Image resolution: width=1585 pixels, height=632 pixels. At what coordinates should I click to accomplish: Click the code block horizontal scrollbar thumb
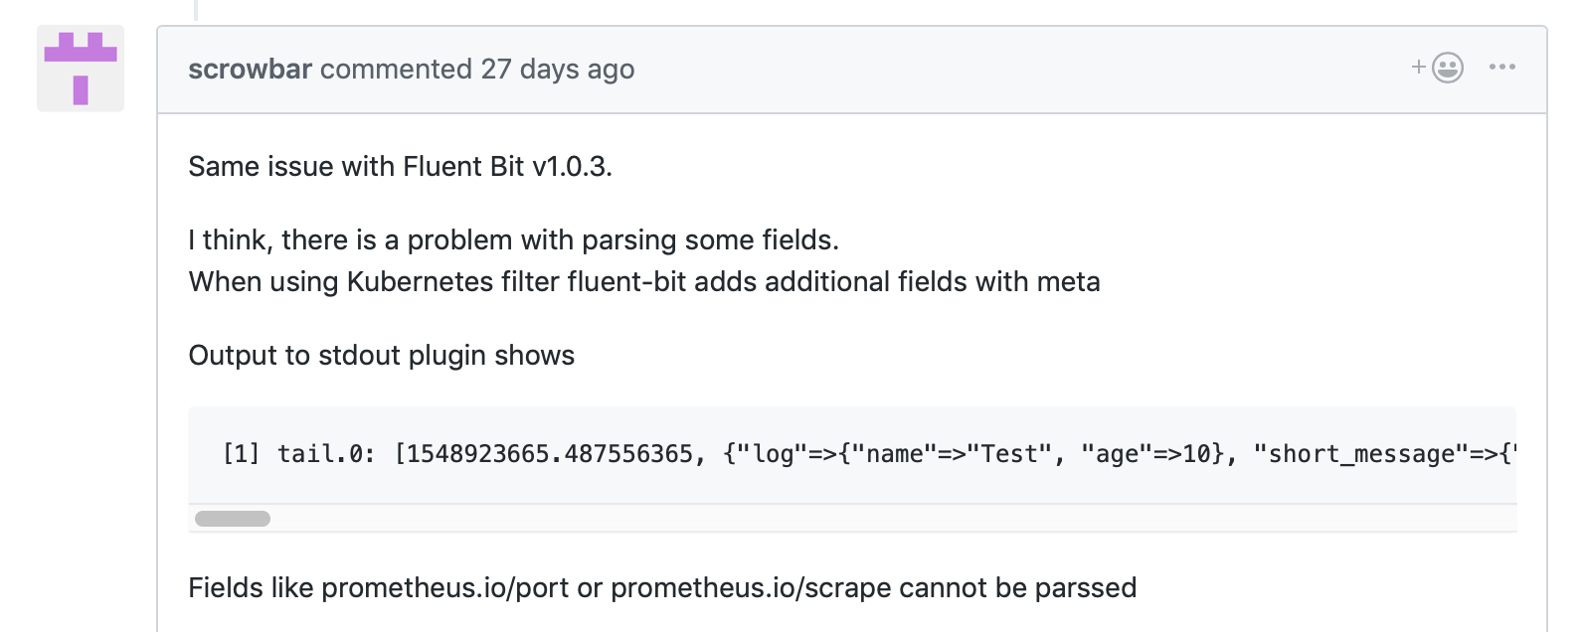coord(233,519)
